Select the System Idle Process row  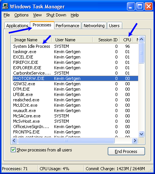point(75,46)
